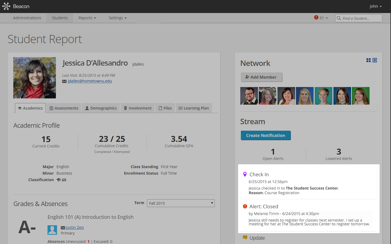Screen dimensions: 391x244
Task: Switch Network panel to grid view
Action: tap(368, 60)
